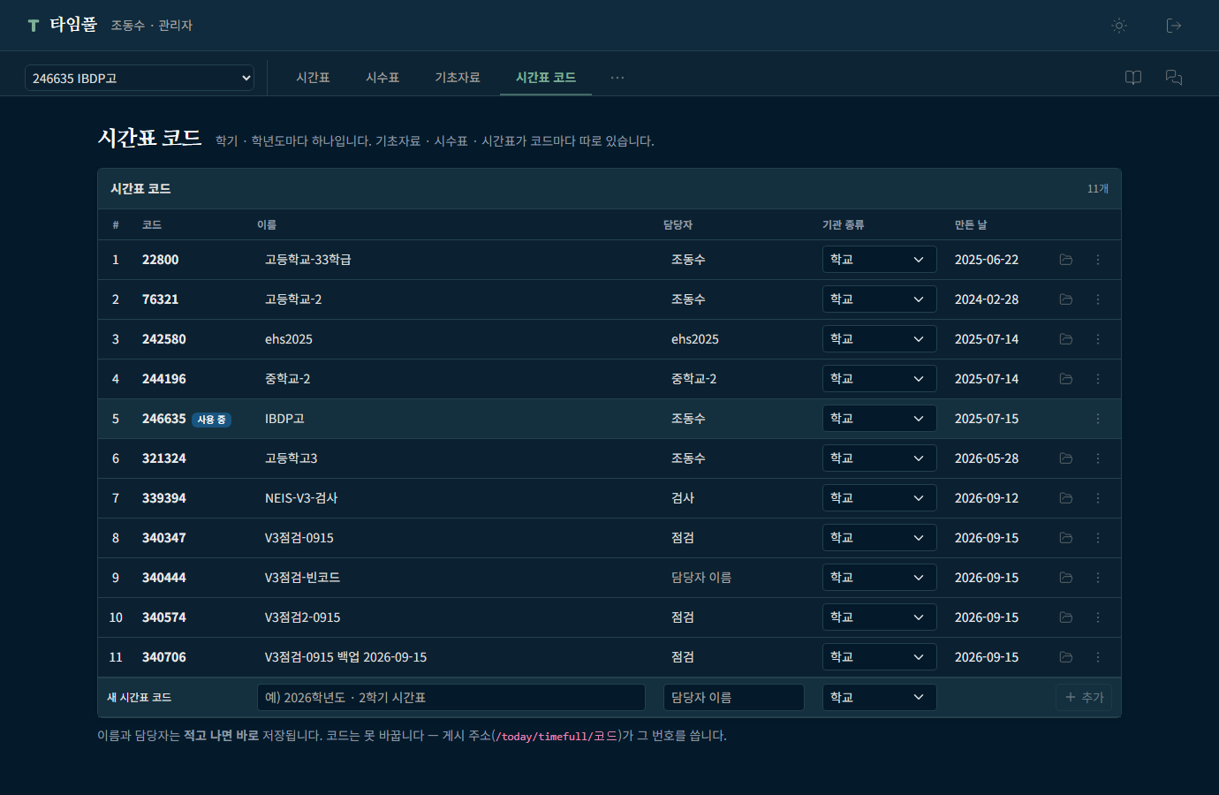The image size is (1219, 795).
Task: Click 담당자 field ehs2025
Action: click(x=734, y=339)
